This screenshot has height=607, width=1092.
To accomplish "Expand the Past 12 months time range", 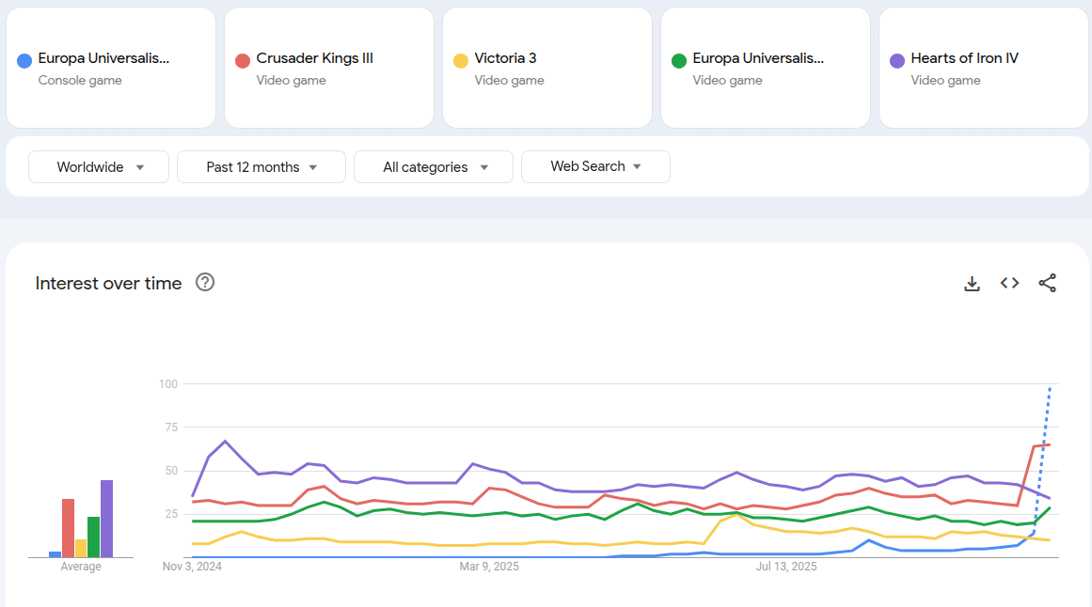I will coord(261,167).
